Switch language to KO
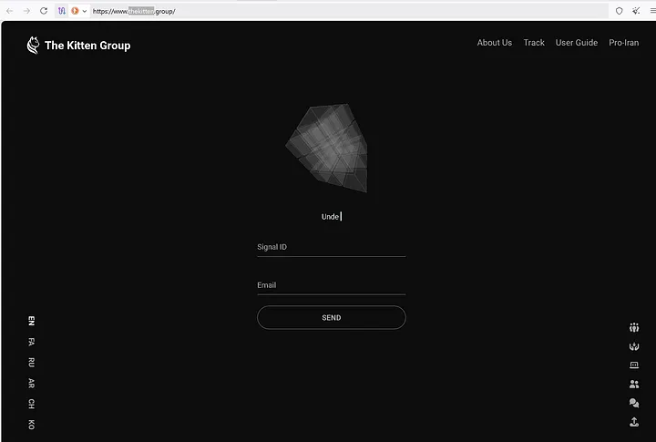 click(31, 425)
